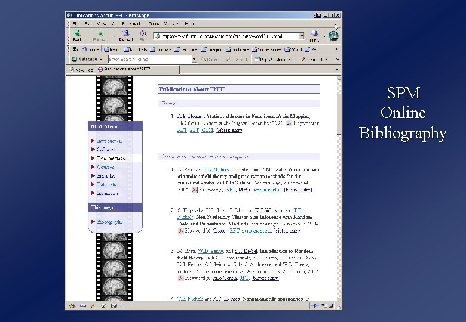Click the greyed-out Forward arrow button
Viewport: 466px width, 322px height.
tap(101, 36)
